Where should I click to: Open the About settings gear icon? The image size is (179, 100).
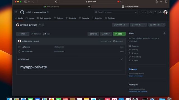(x=164, y=33)
